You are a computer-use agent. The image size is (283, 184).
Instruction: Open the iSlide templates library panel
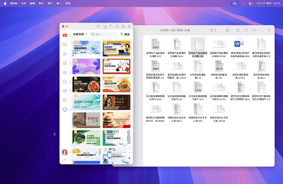65,35
